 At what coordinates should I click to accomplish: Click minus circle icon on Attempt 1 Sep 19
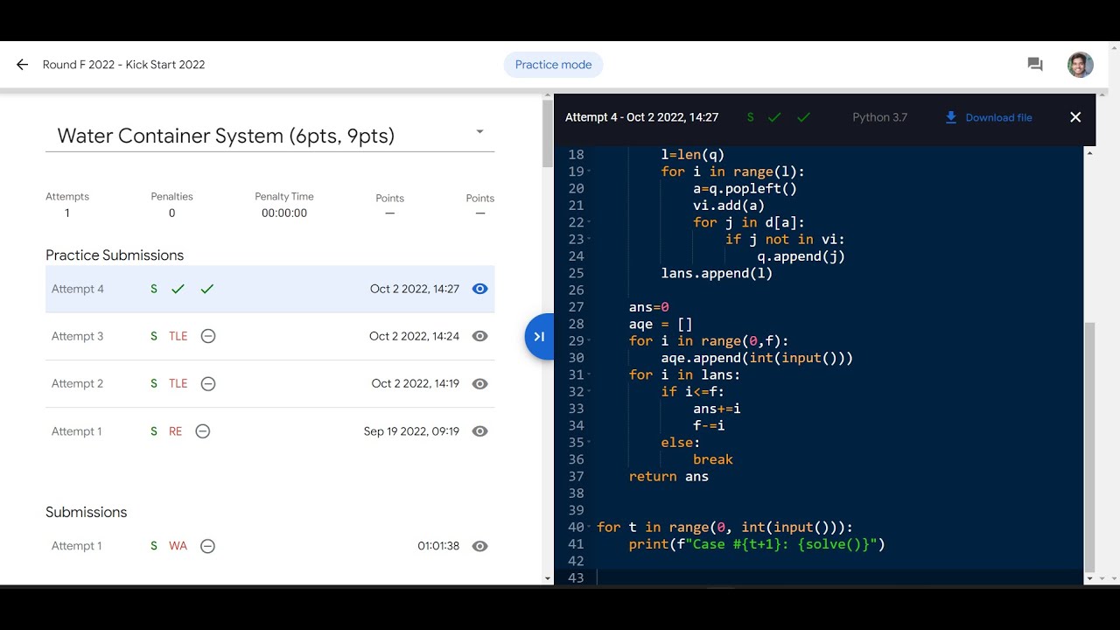pyautogui.click(x=203, y=431)
